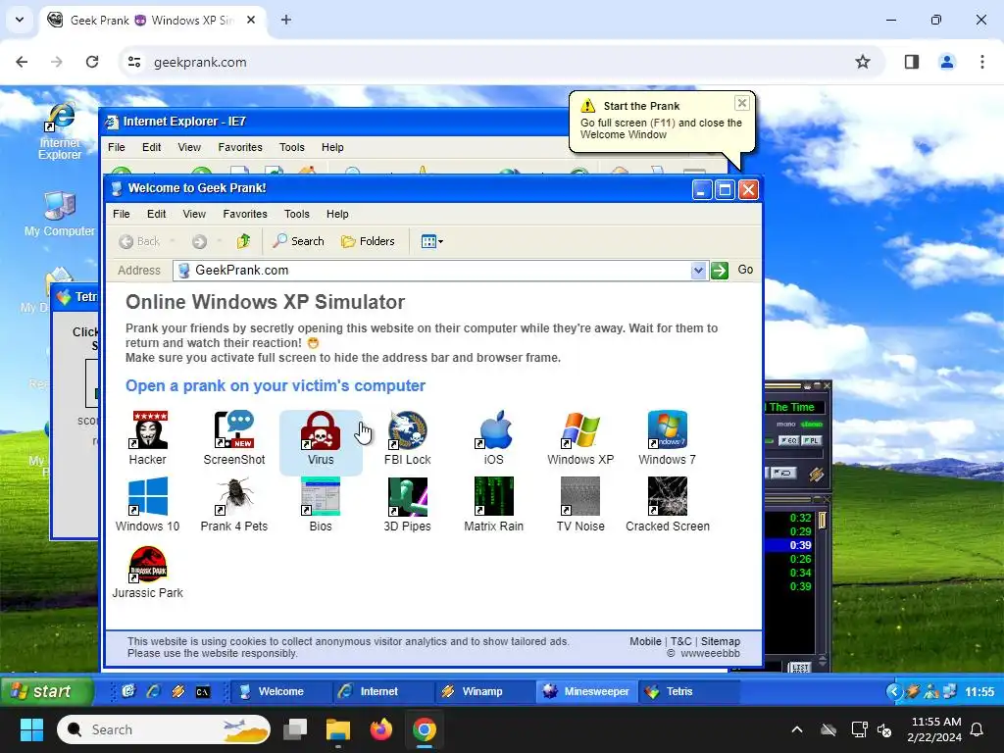Bookmark this tab with star icon

tap(863, 62)
